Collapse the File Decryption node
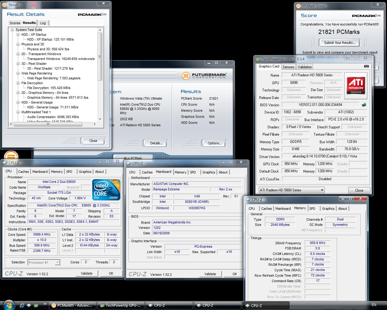This screenshot has height=310, width=387. click(x=18, y=83)
